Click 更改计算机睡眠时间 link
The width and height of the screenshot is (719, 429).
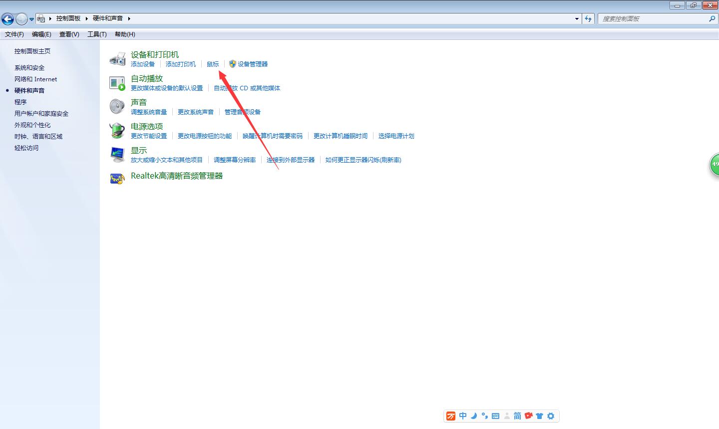341,136
